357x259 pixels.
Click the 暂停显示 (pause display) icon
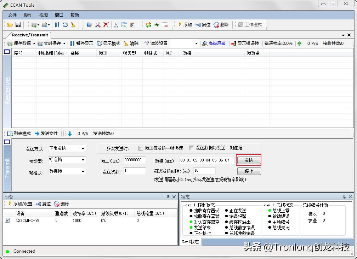pos(72,43)
